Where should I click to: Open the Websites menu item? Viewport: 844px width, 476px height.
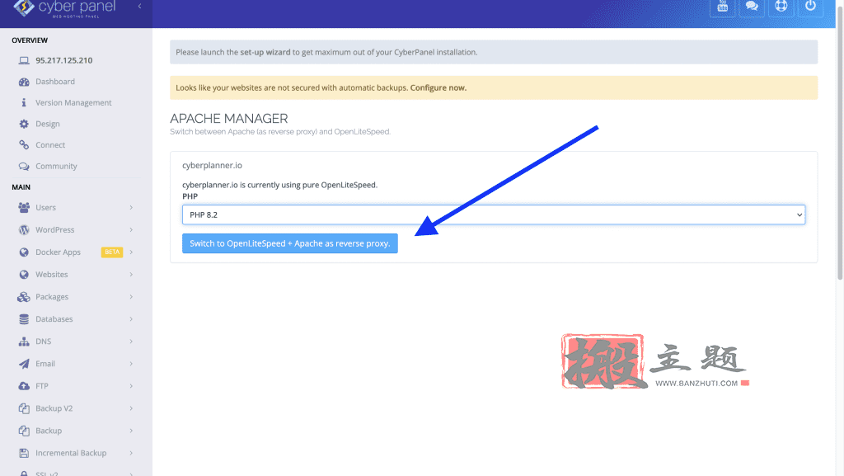coord(52,275)
